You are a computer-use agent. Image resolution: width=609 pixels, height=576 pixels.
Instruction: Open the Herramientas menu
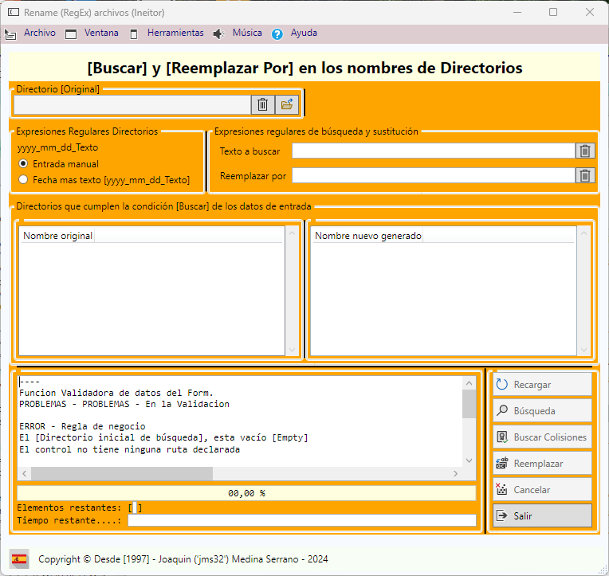pos(175,33)
